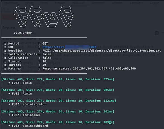Click the ffuf ASCII art logo
The width and height of the screenshot is (164, 129).
point(43,17)
